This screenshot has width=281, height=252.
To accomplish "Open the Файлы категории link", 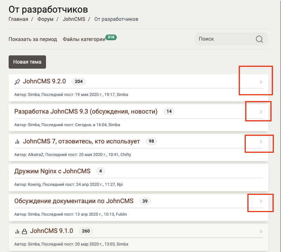I will coord(84,39).
